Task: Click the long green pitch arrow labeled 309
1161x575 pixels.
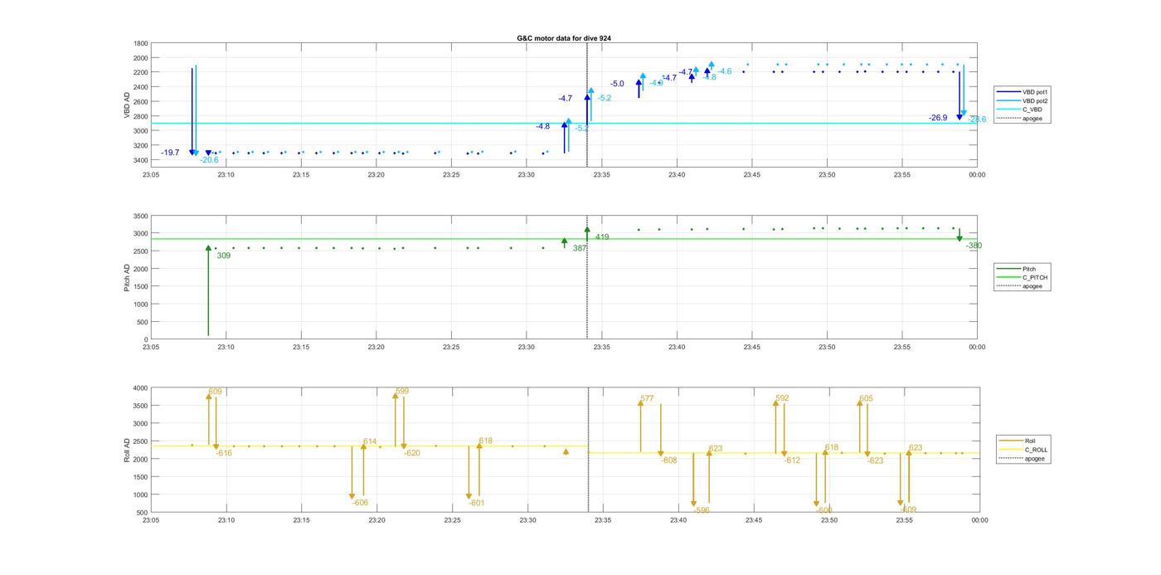Action: point(208,290)
